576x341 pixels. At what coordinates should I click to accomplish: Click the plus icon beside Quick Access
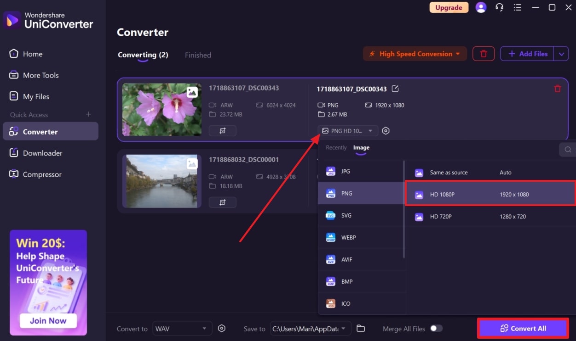coord(89,114)
